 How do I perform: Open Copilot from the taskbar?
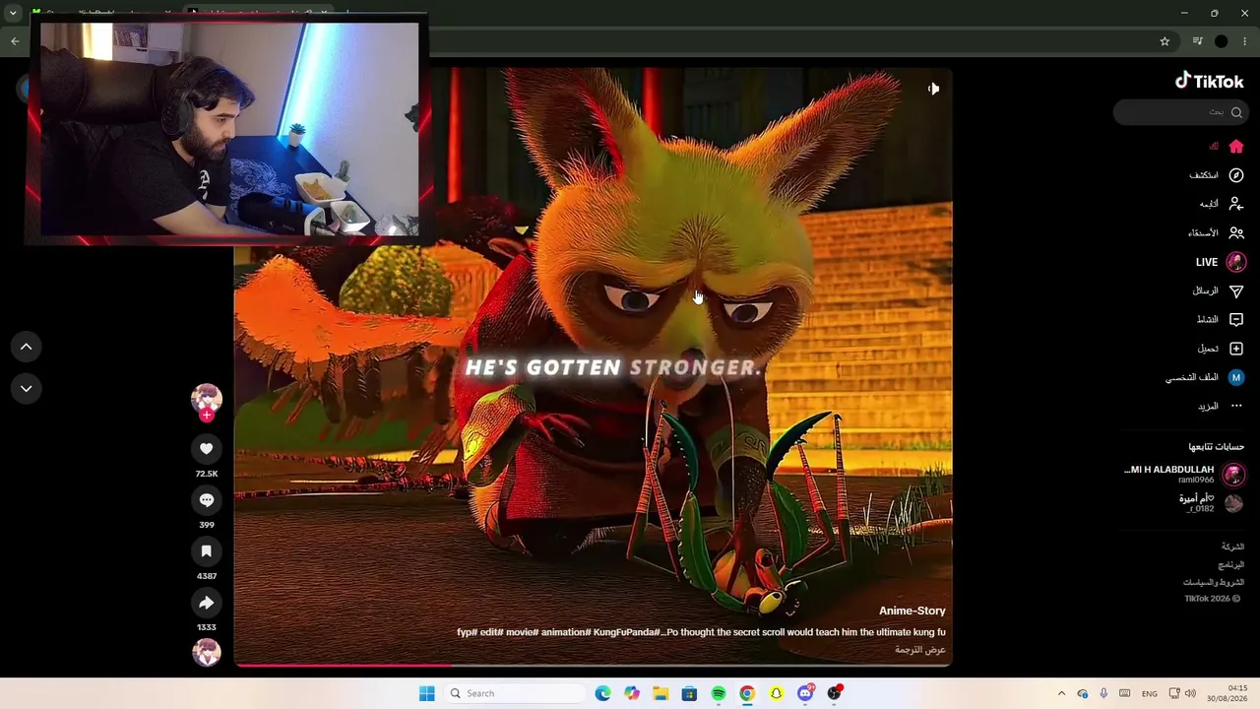point(632,693)
